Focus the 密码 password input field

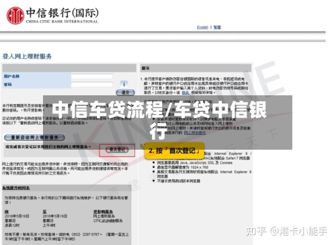click(x=92, y=85)
